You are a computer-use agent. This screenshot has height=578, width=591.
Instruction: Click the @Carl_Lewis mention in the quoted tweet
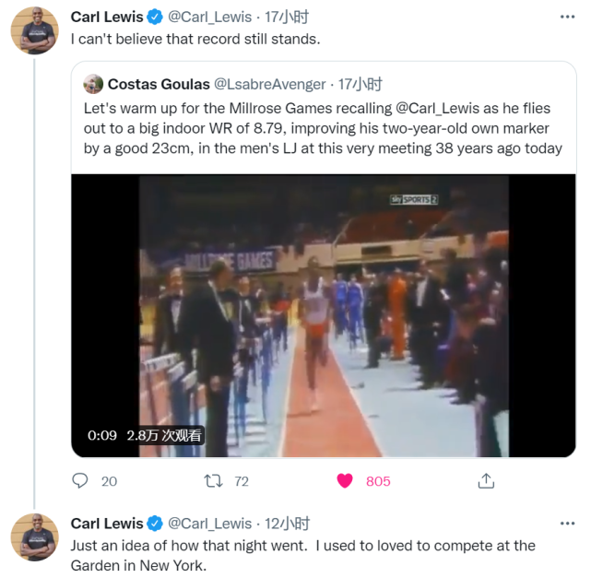click(x=438, y=109)
